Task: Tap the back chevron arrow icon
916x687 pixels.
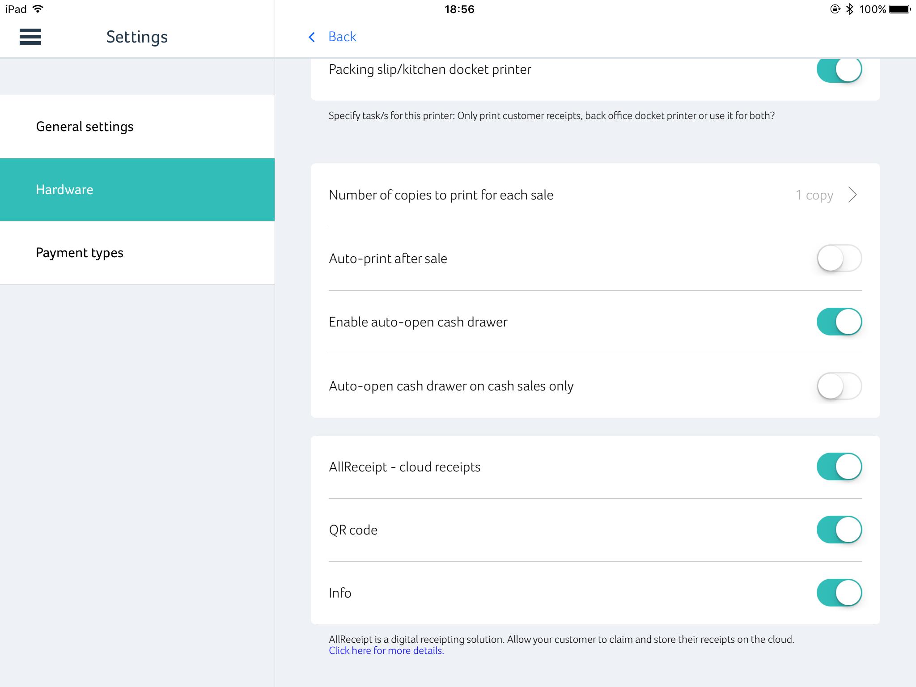Action: coord(312,37)
